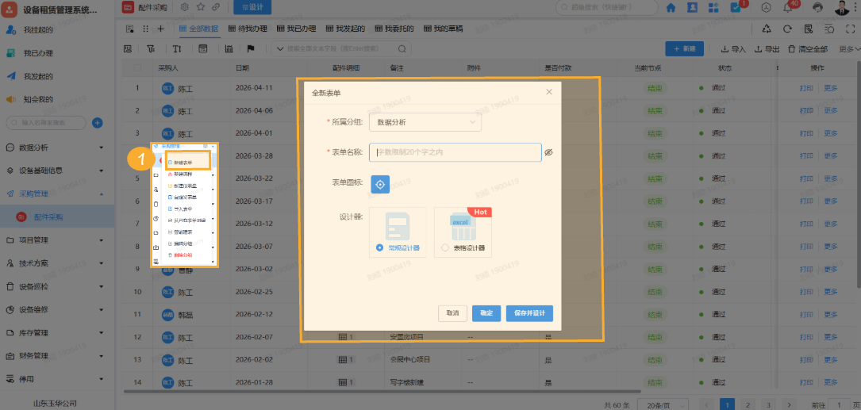Toggle the eye icon beside form name

pos(548,151)
